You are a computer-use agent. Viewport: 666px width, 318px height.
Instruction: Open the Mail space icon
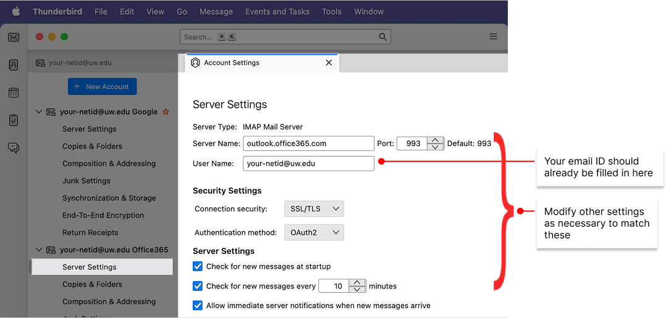(14, 38)
